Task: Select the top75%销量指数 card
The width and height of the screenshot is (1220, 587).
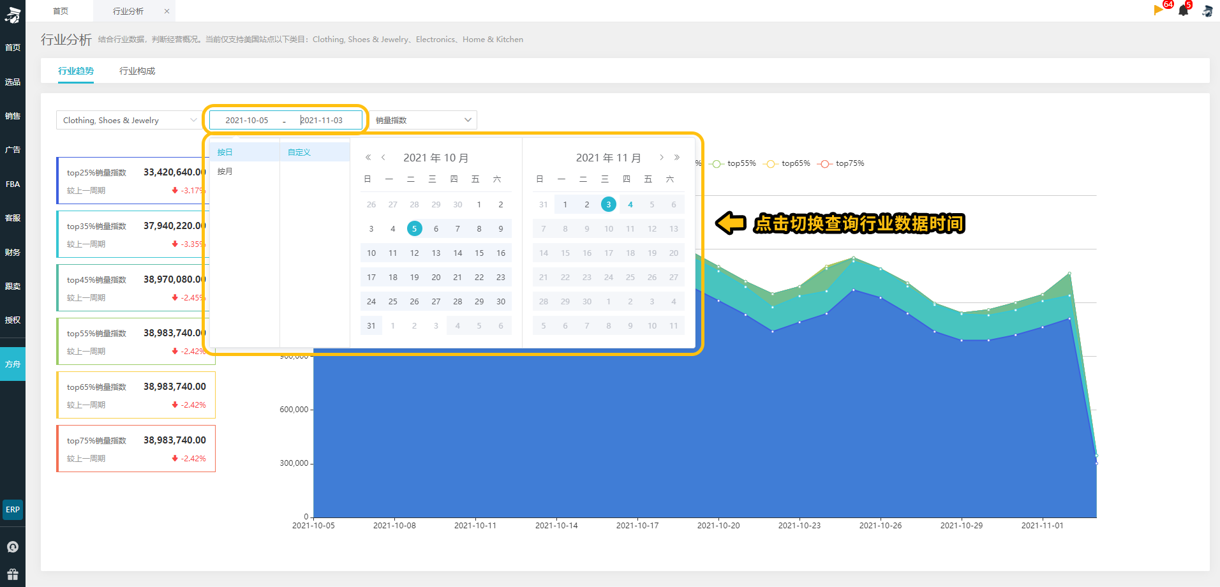Action: click(x=136, y=449)
